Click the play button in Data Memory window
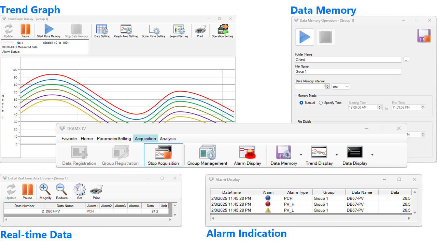This screenshot has width=437, height=246. pyautogui.click(x=305, y=37)
